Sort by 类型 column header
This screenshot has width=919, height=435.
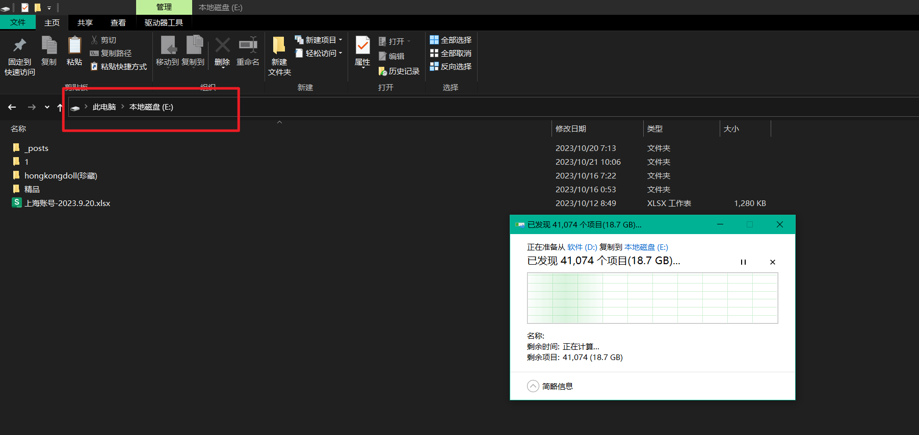click(655, 129)
